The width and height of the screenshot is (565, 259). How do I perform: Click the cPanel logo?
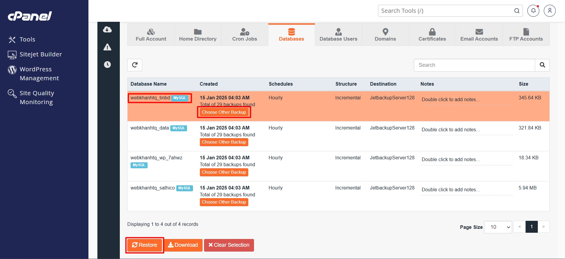pyautogui.click(x=30, y=16)
